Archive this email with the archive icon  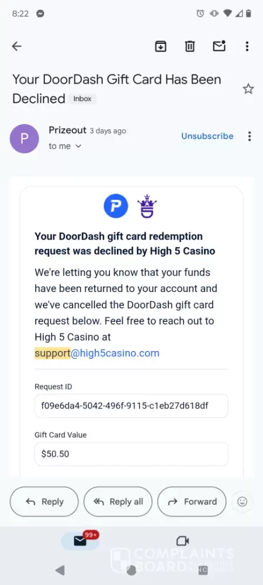click(161, 46)
